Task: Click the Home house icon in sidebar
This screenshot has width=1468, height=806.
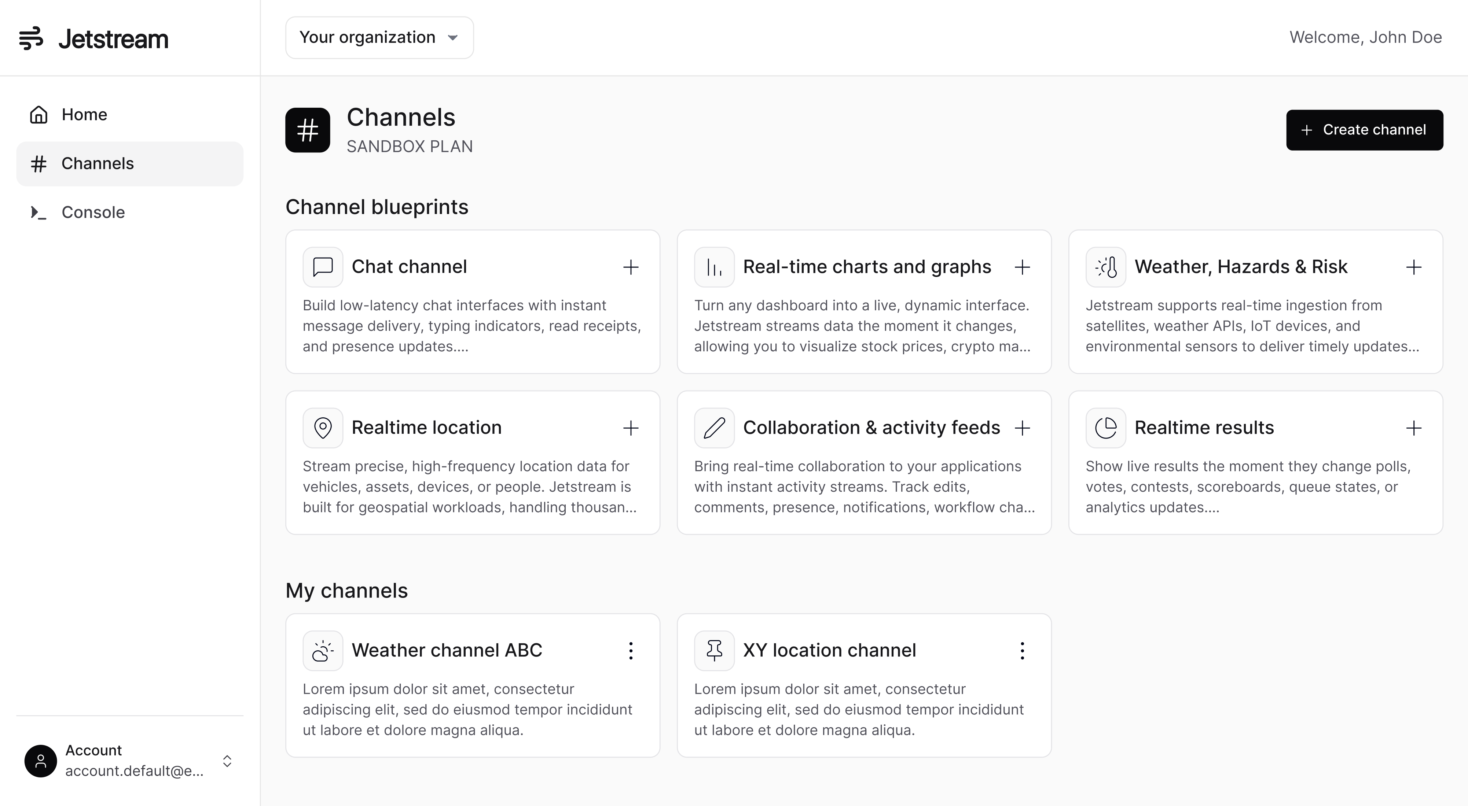Action: coord(39,115)
